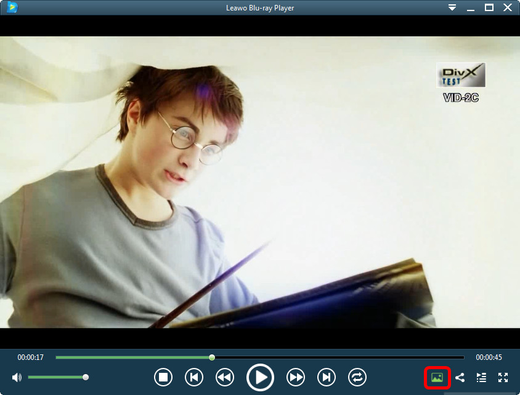Fast forward the video

(x=296, y=377)
